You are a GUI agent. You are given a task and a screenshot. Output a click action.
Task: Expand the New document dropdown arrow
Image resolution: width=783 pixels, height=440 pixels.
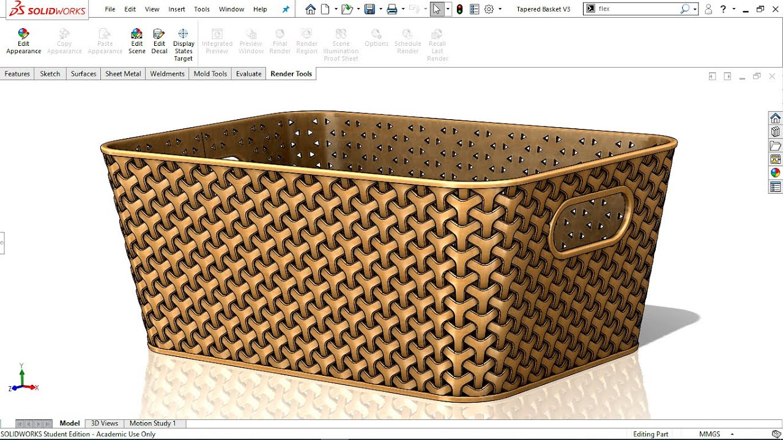tap(336, 9)
